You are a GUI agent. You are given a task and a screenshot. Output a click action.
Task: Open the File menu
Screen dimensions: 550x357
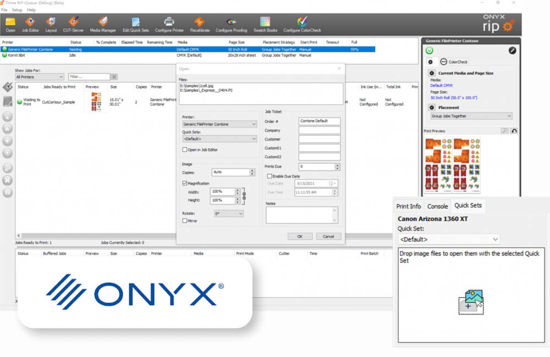[4, 10]
